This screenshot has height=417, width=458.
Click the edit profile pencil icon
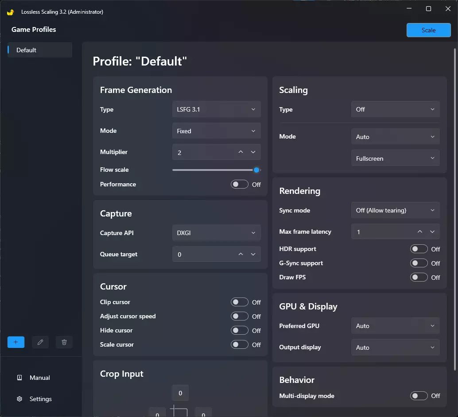click(x=40, y=342)
